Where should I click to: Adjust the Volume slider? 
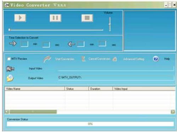click(110, 24)
